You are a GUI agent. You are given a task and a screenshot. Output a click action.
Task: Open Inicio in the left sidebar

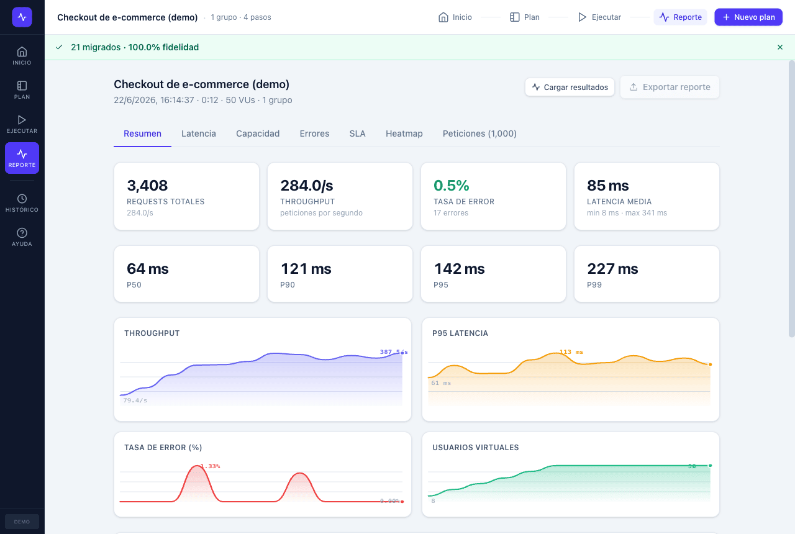(x=22, y=56)
